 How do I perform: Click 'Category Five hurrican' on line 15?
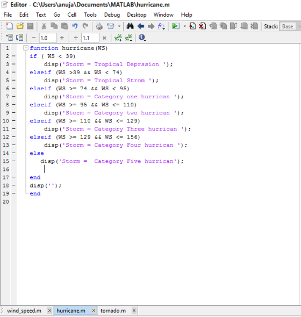coord(134,161)
